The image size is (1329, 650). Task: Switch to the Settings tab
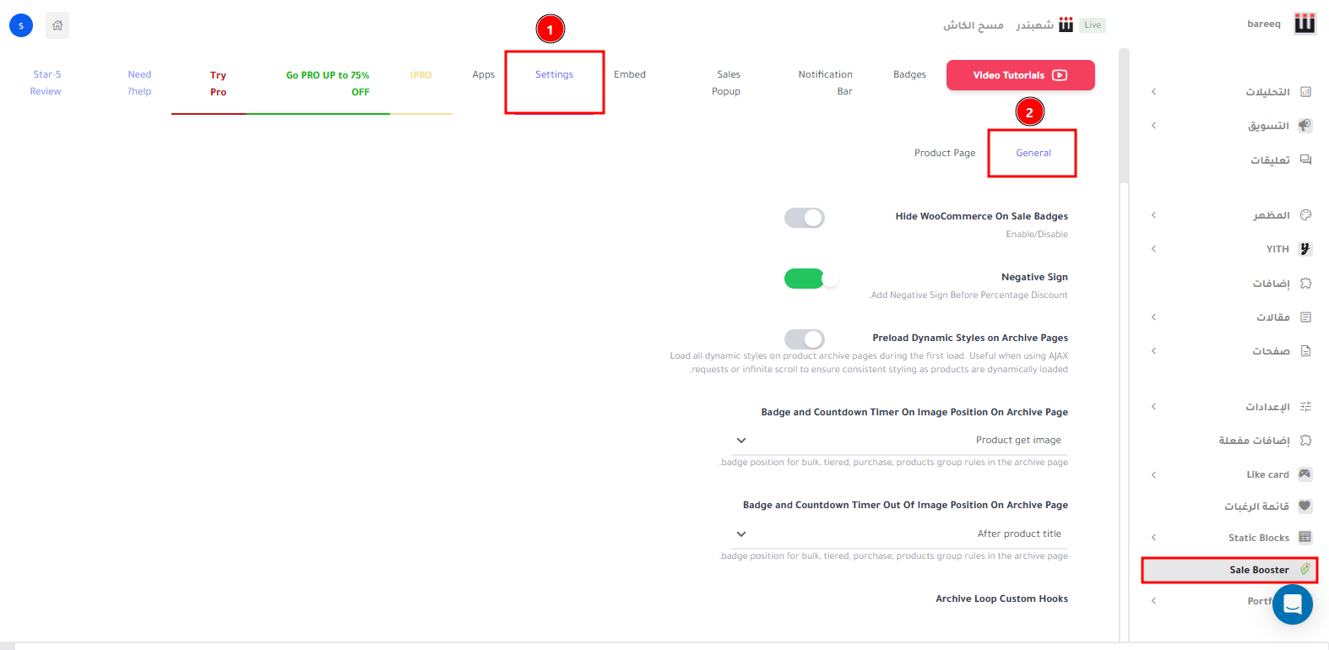[554, 75]
